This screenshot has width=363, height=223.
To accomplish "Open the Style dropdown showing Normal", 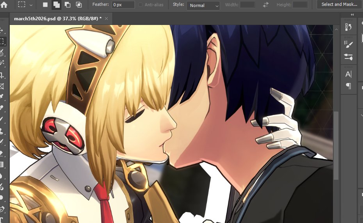I will (x=203, y=5).
